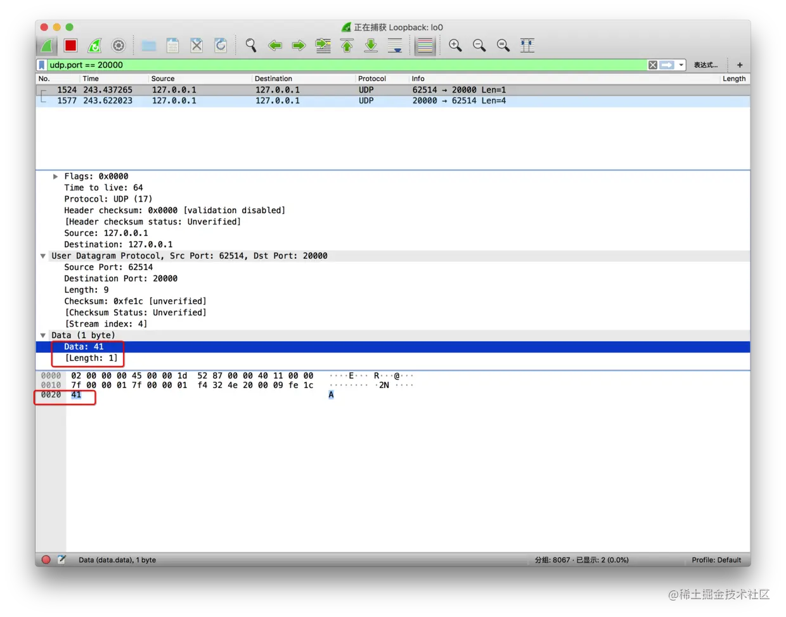The image size is (786, 617).
Task: Reset text to normal size
Action: click(x=503, y=46)
